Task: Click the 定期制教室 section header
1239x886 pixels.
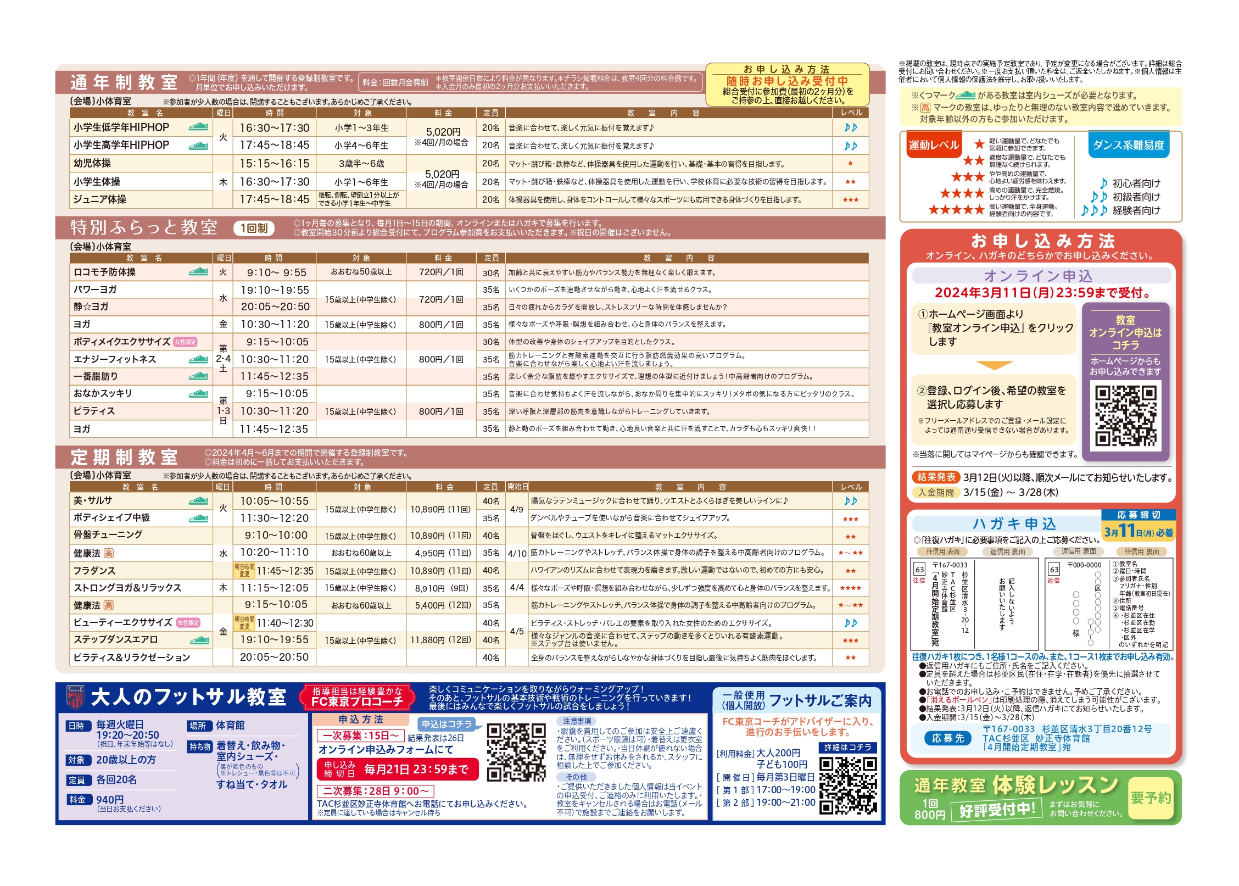Action: [x=124, y=457]
